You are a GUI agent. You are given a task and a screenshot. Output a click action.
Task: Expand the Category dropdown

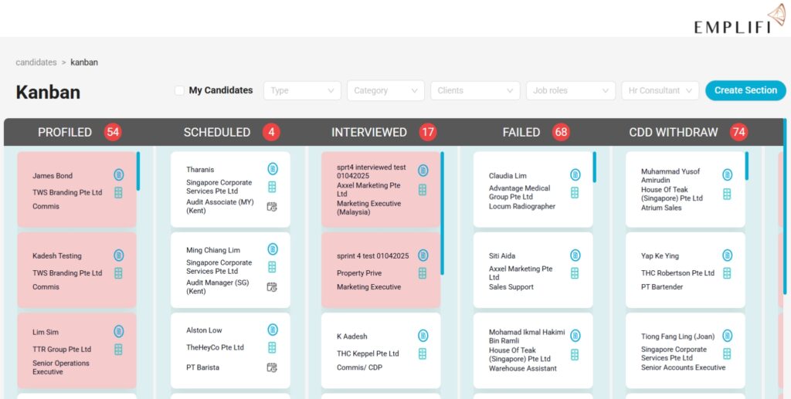[x=385, y=90]
